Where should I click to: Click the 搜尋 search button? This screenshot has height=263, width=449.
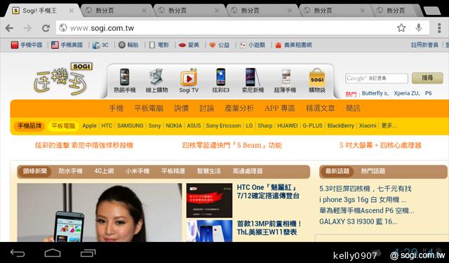[x=427, y=78]
